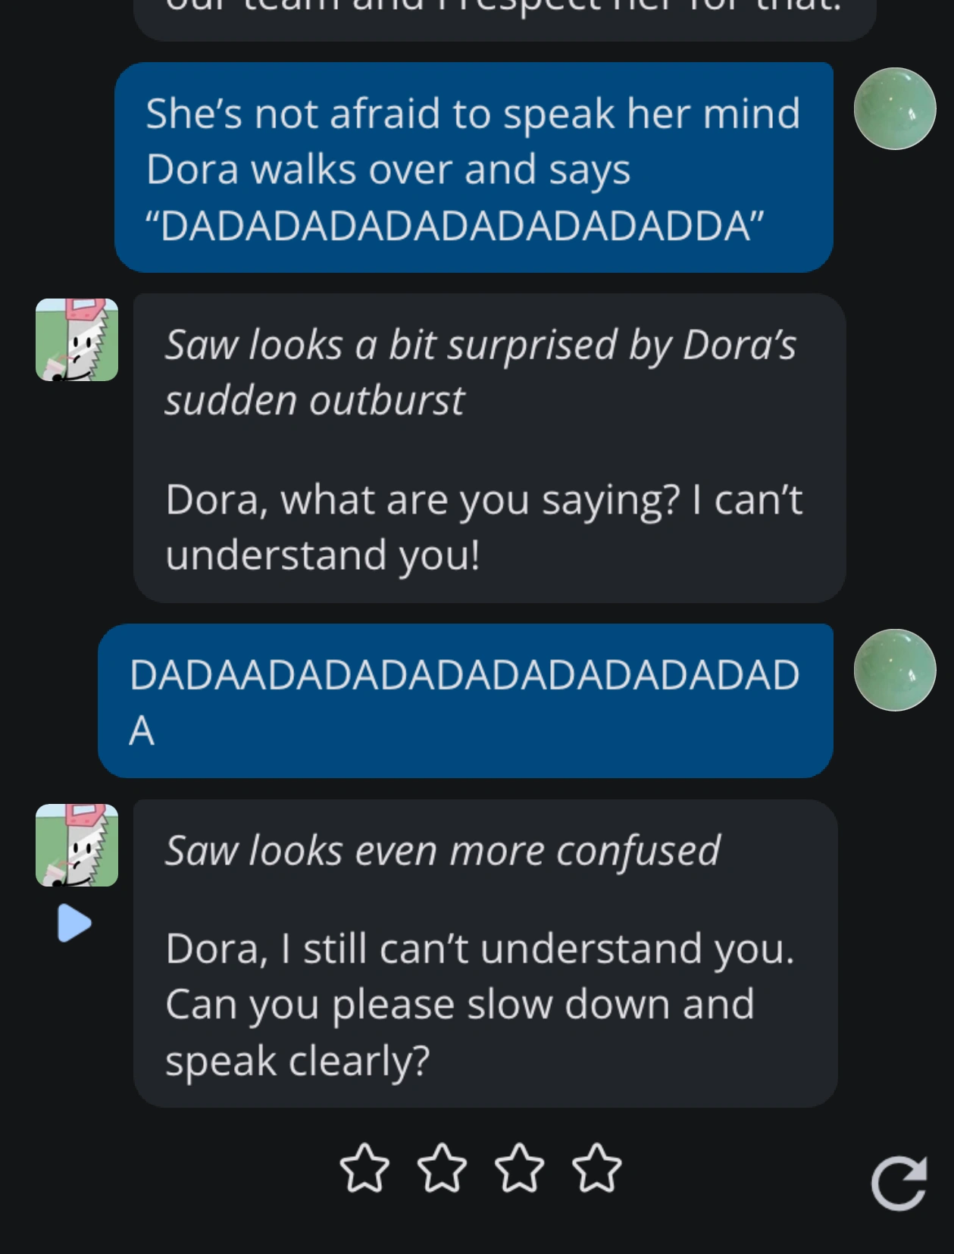Rate the response three stars
The height and width of the screenshot is (1254, 954).
click(x=520, y=1168)
